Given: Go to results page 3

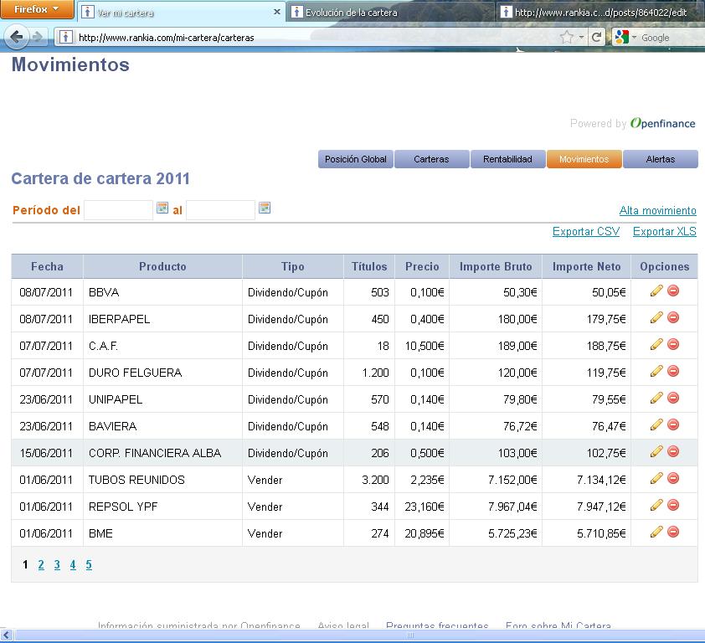Looking at the screenshot, I should [57, 565].
